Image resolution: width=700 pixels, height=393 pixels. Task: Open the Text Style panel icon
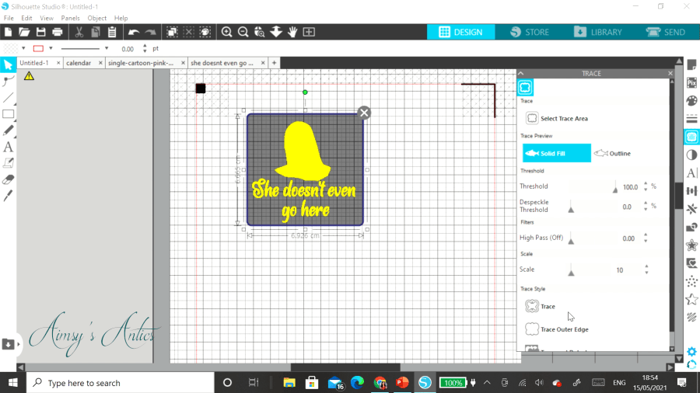(x=692, y=173)
